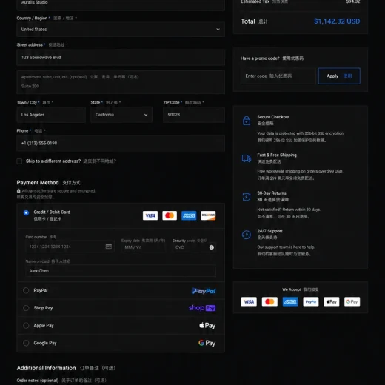The image size is (385, 385).
Task: Click the card icon in Card number field
Action: pyautogui.click(x=109, y=247)
